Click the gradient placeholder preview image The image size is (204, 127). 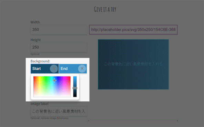[x=133, y=64]
